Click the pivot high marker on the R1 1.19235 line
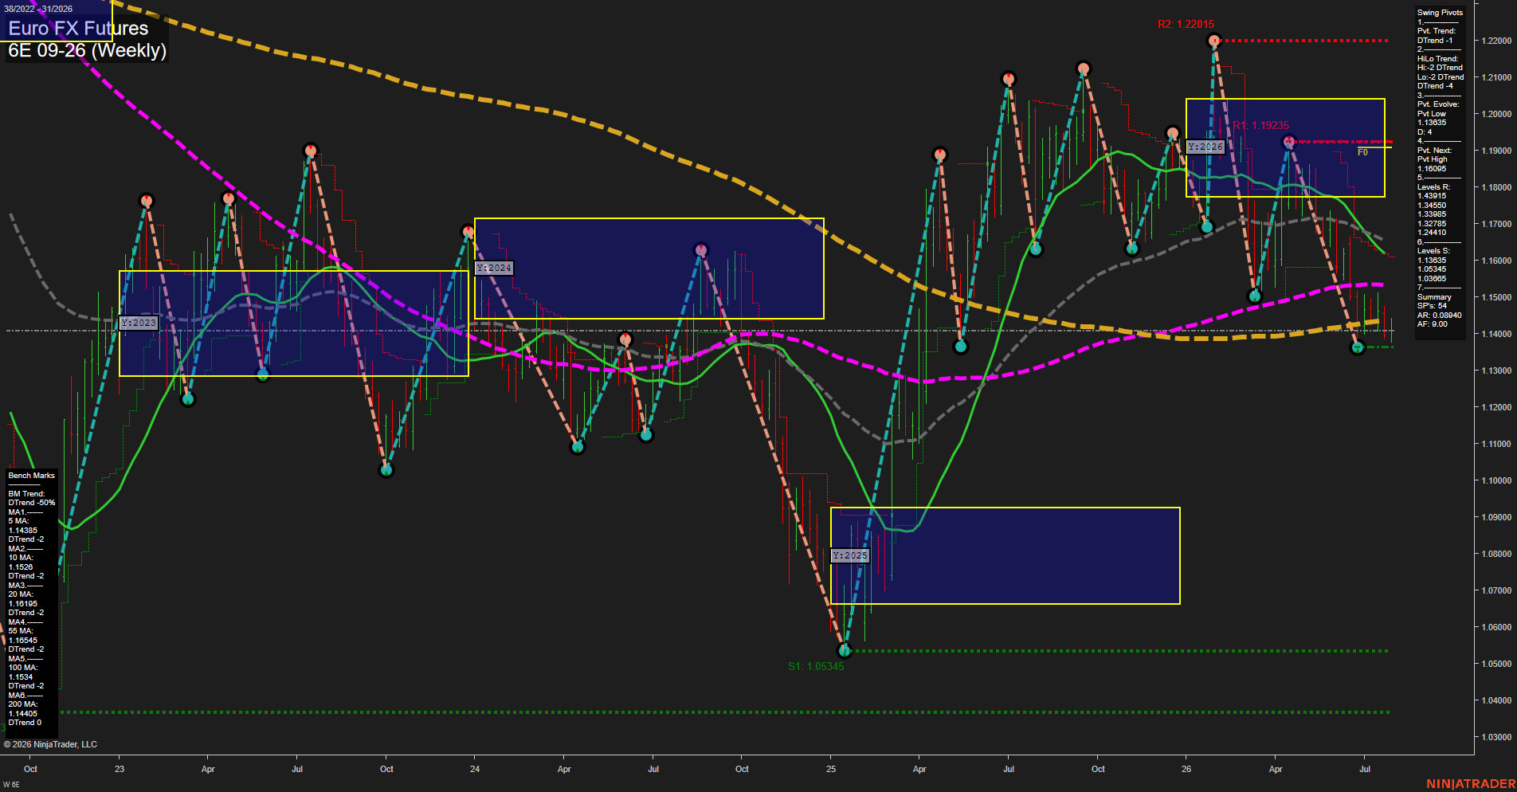The image size is (1517, 792). pos(1289,142)
